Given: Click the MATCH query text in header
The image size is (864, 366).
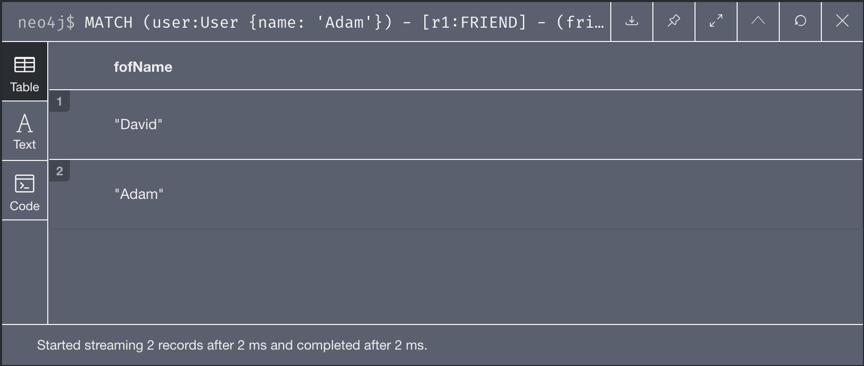Looking at the screenshot, I should tap(344, 22).
